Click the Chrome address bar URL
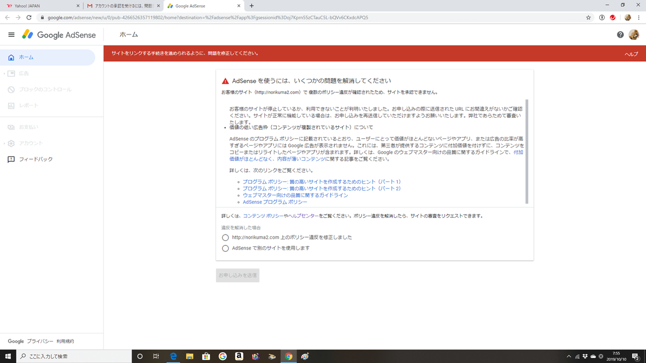The image size is (646, 363). coord(208,17)
